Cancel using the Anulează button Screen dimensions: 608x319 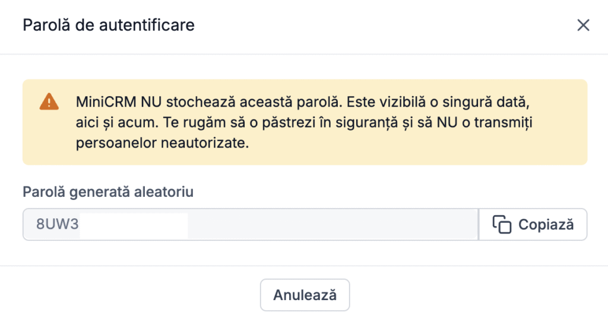click(x=305, y=295)
